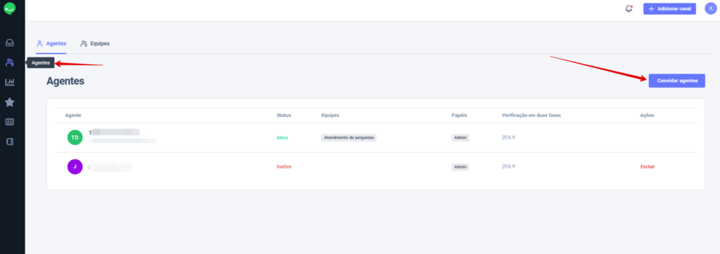Click the Adicionar canal button
This screenshot has height=254, width=720.
669,8
